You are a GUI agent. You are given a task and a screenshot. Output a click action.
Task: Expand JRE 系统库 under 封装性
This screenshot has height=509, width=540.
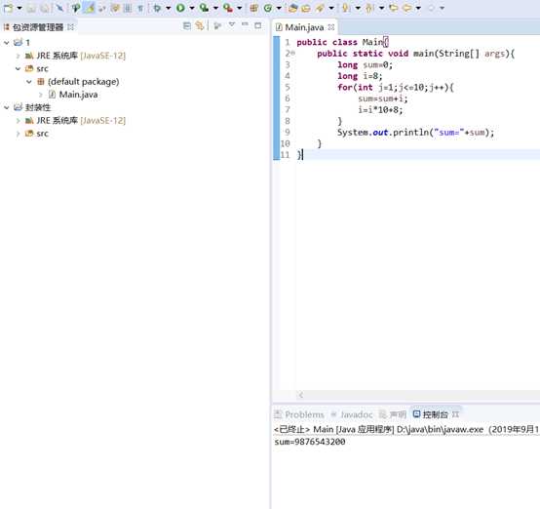[x=19, y=121]
